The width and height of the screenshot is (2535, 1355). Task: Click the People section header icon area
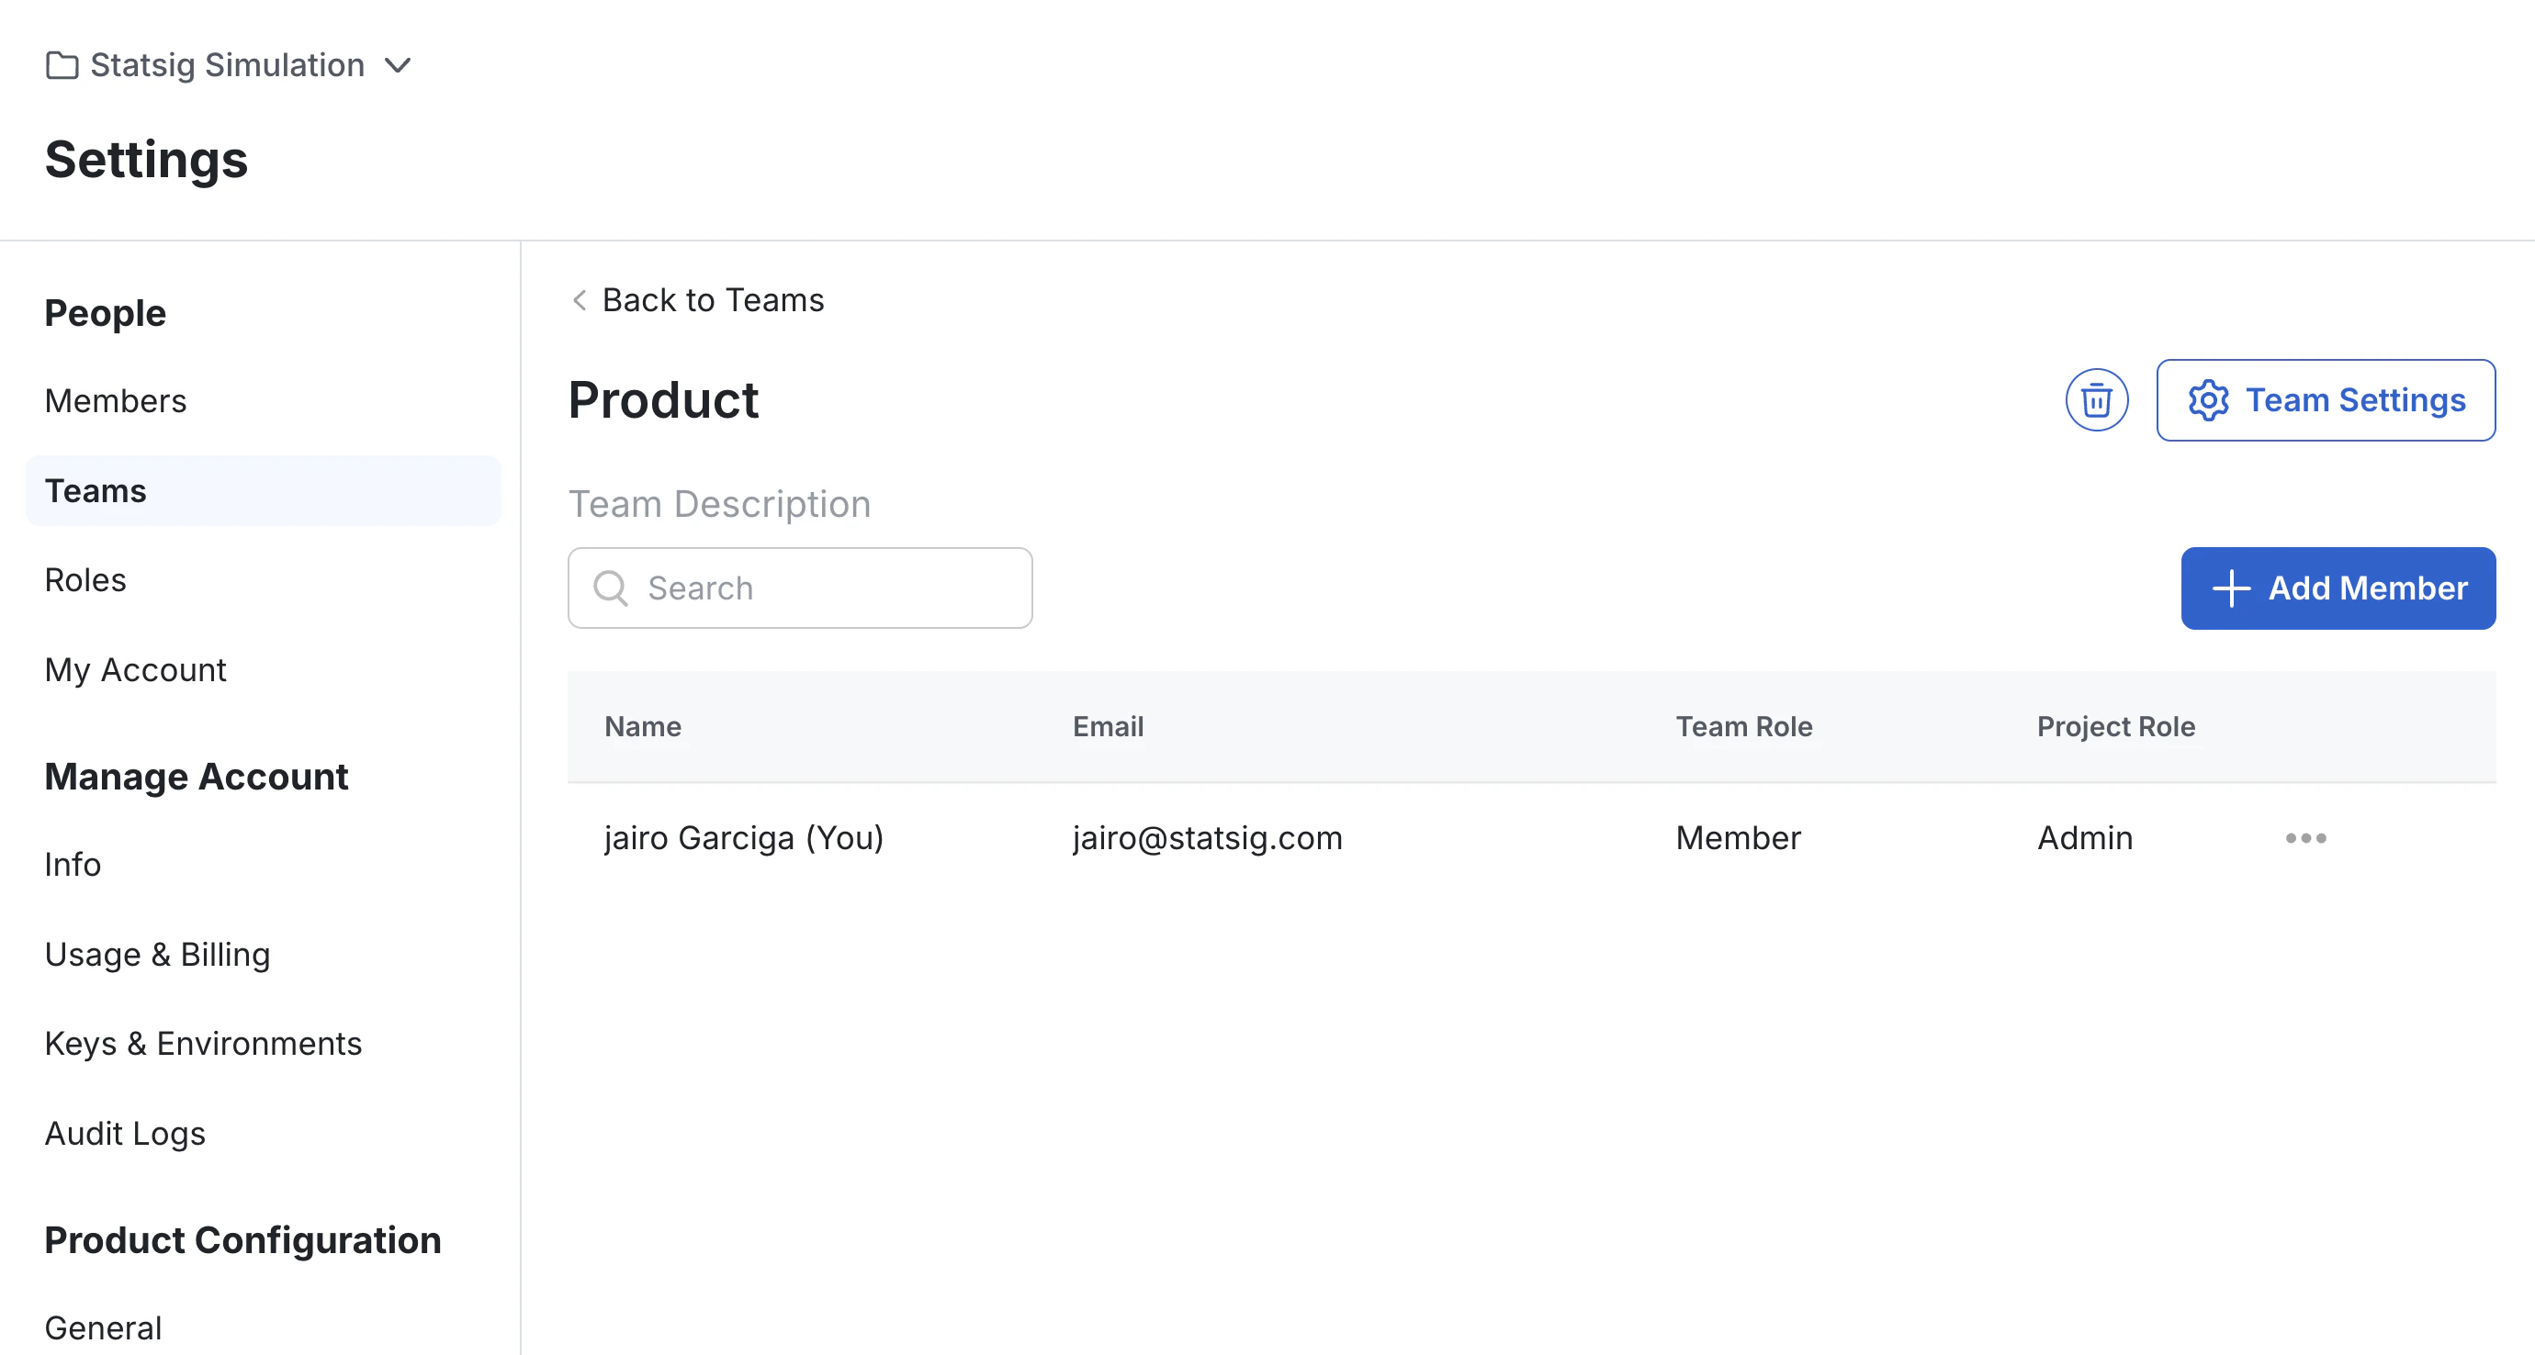[105, 313]
